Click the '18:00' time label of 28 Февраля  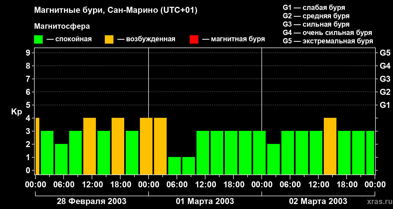(x=120, y=185)
